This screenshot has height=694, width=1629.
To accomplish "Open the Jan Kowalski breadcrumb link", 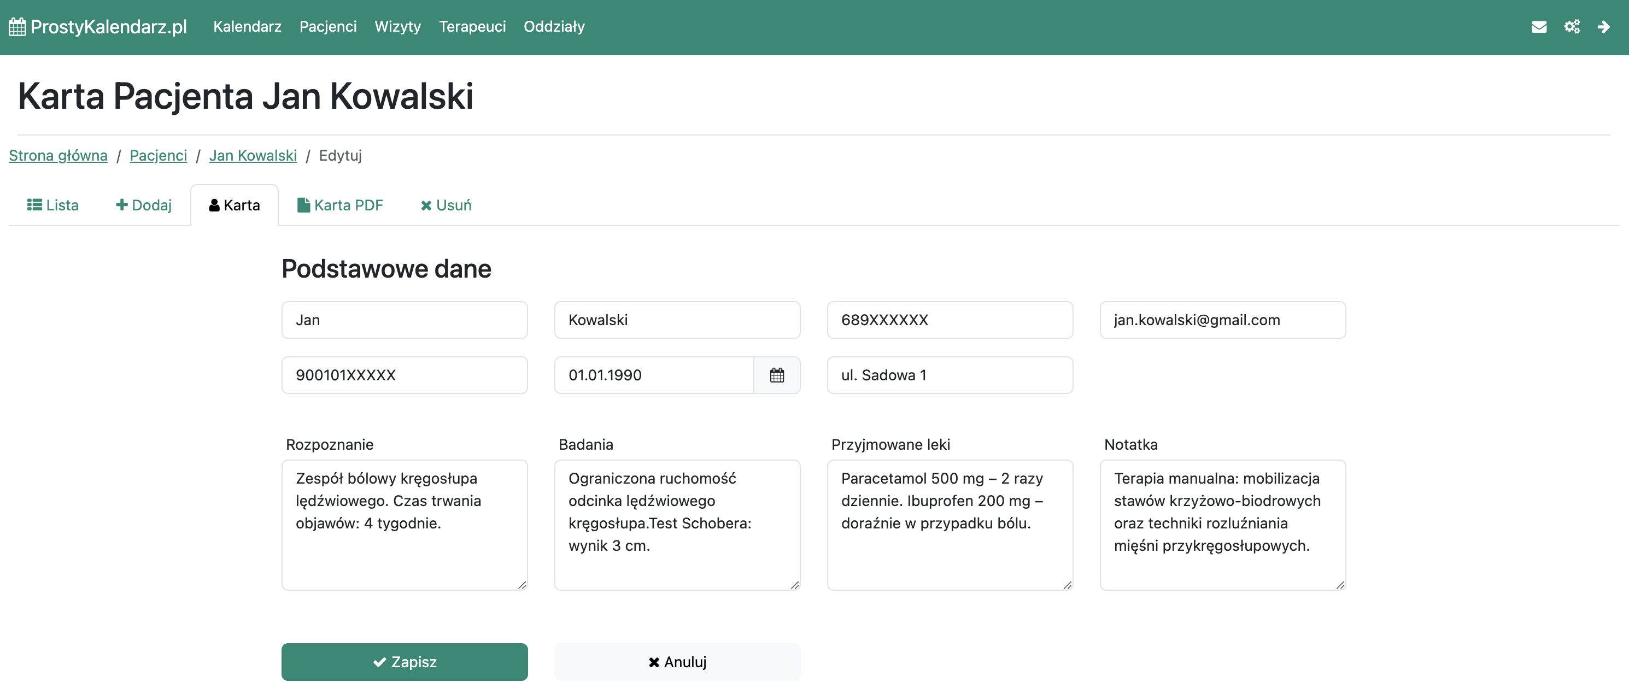I will pyautogui.click(x=253, y=156).
